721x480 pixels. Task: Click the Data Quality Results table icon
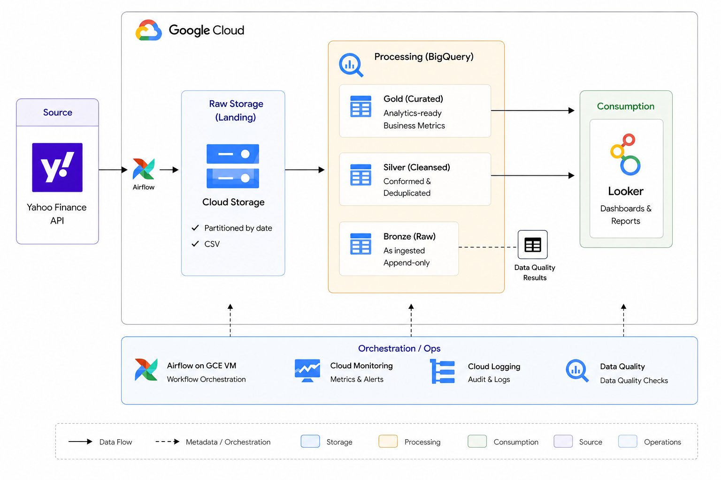click(x=533, y=245)
